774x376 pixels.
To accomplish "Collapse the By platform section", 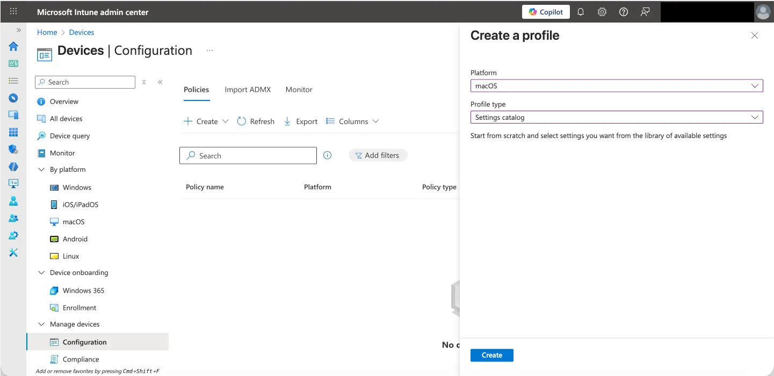I will [41, 169].
